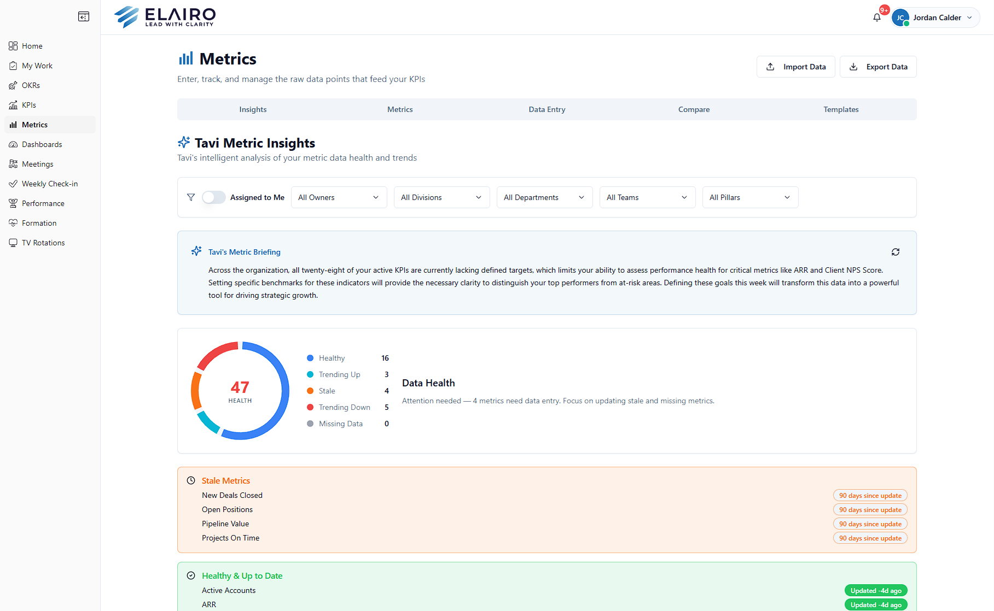Viewport: 994px width, 611px height.
Task: Open the All Teams dropdown
Action: click(x=647, y=197)
